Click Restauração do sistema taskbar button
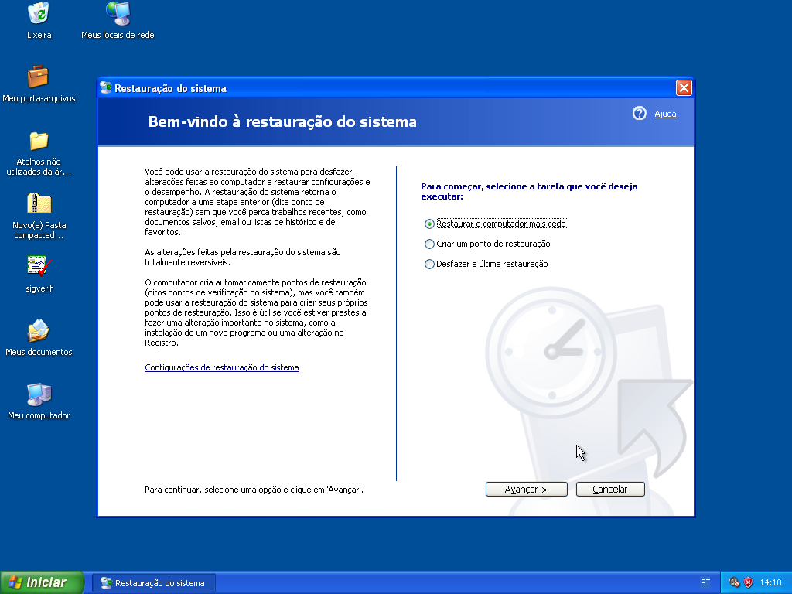The width and height of the screenshot is (792, 594). click(x=154, y=583)
